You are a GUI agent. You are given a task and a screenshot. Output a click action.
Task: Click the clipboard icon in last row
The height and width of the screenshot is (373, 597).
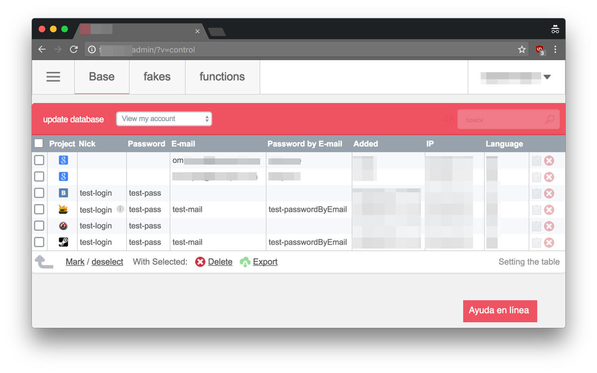point(536,243)
